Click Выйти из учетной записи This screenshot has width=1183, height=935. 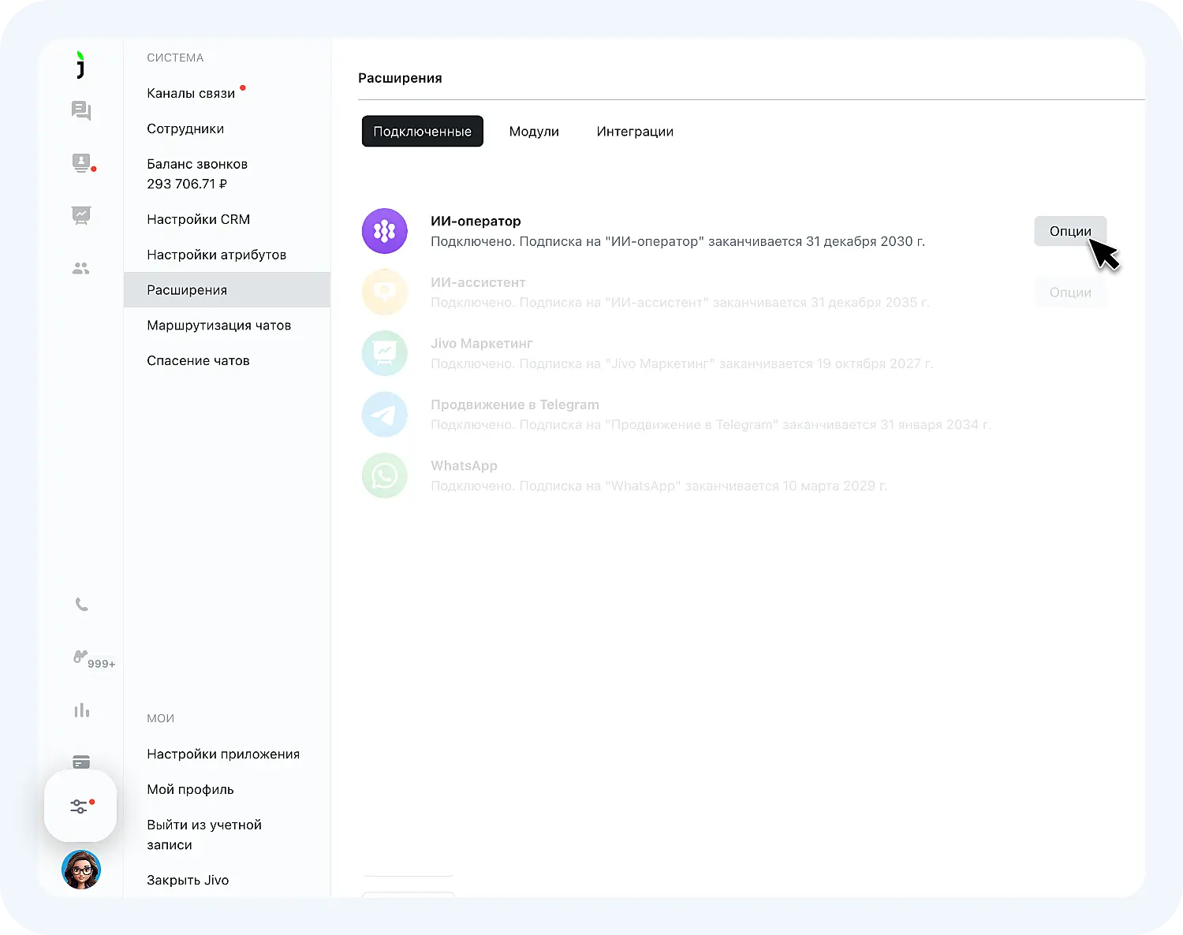[x=204, y=834]
